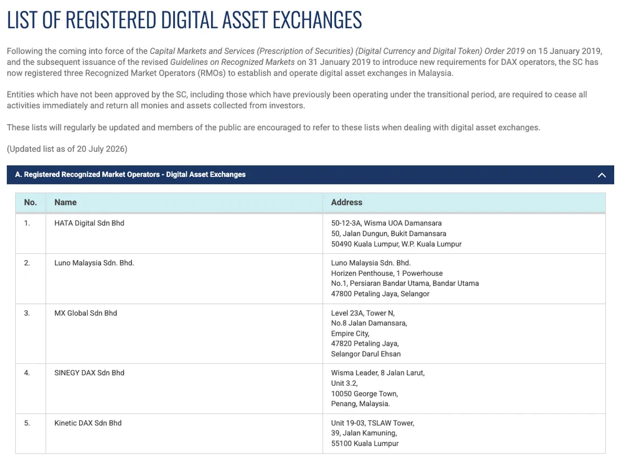Collapse the Registered Recognized Market Operators section chevron

[602, 175]
